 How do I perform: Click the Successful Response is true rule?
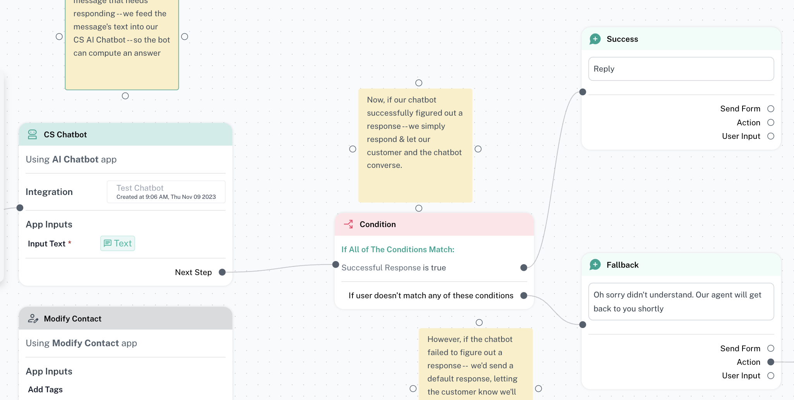pyautogui.click(x=394, y=268)
